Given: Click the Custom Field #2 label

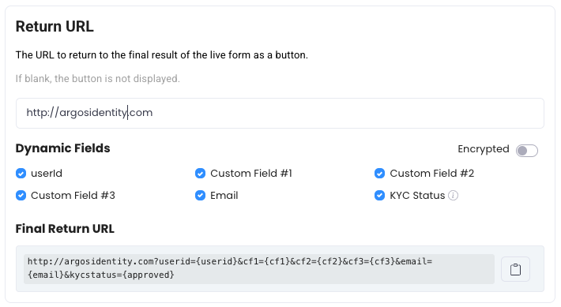Looking at the screenshot, I should point(432,174).
